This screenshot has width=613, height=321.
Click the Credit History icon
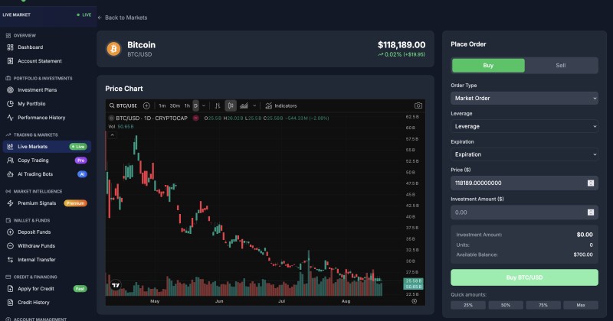pyautogui.click(x=10, y=303)
